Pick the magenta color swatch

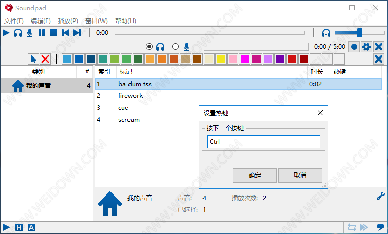(x=245, y=59)
